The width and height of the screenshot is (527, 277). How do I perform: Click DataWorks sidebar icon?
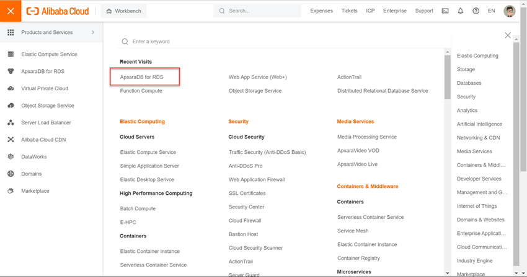[11, 156]
